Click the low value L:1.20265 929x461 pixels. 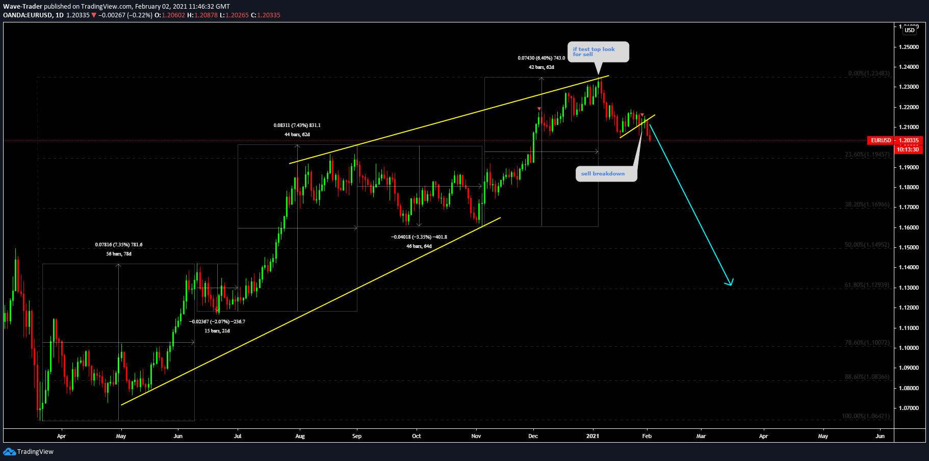click(x=234, y=15)
